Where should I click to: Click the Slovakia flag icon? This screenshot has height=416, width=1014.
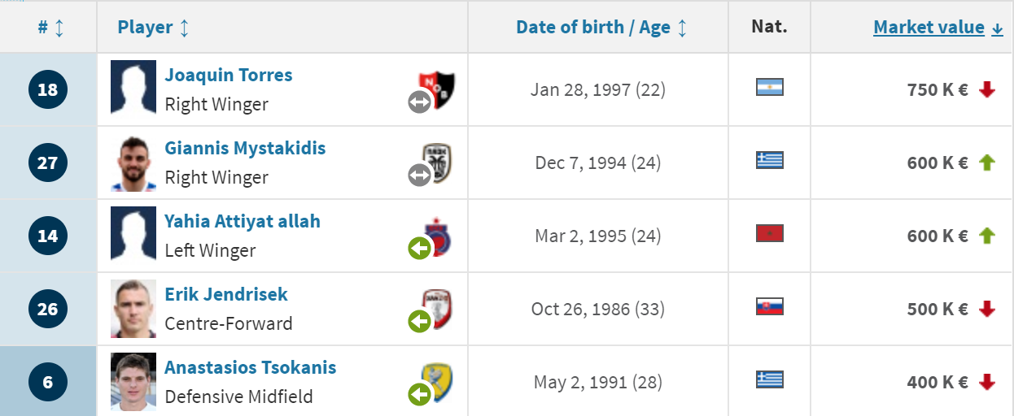click(769, 306)
